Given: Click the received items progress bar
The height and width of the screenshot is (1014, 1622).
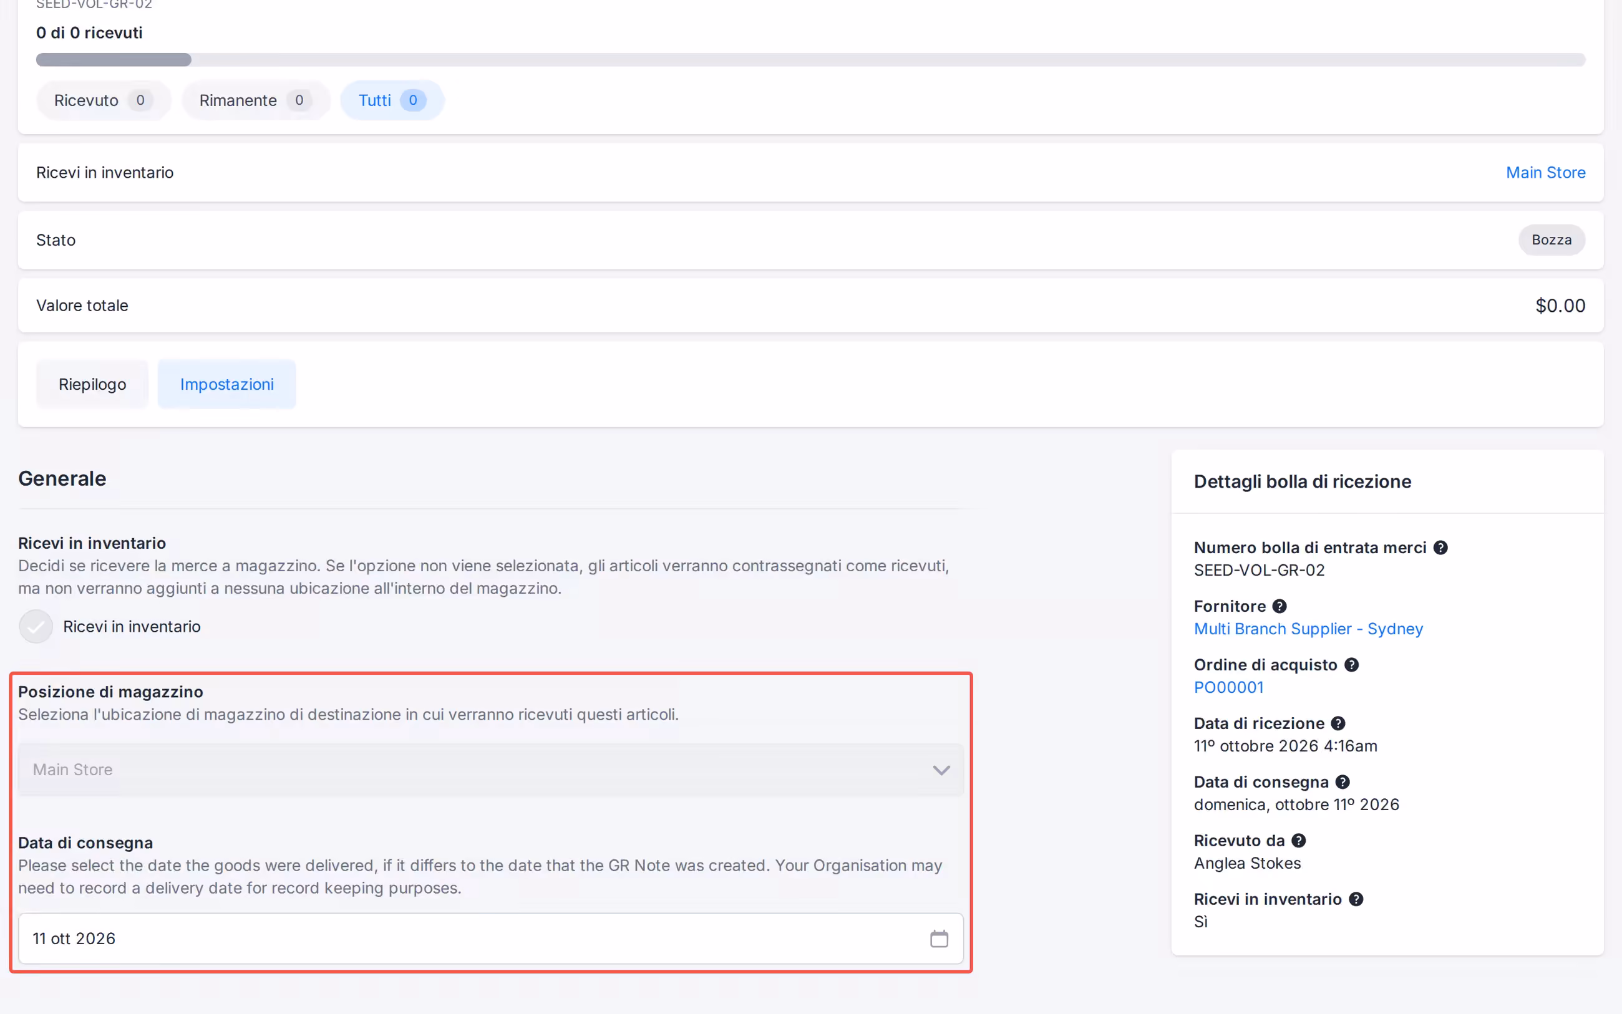Looking at the screenshot, I should pyautogui.click(x=810, y=60).
